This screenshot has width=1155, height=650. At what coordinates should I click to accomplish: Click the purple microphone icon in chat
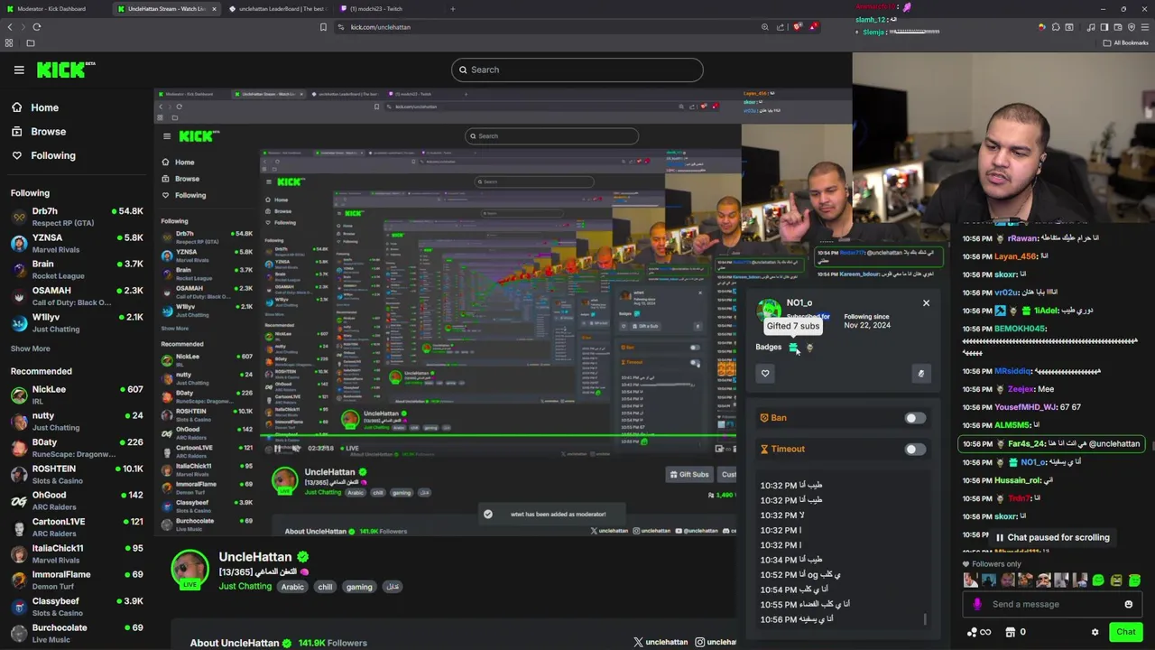point(977,605)
